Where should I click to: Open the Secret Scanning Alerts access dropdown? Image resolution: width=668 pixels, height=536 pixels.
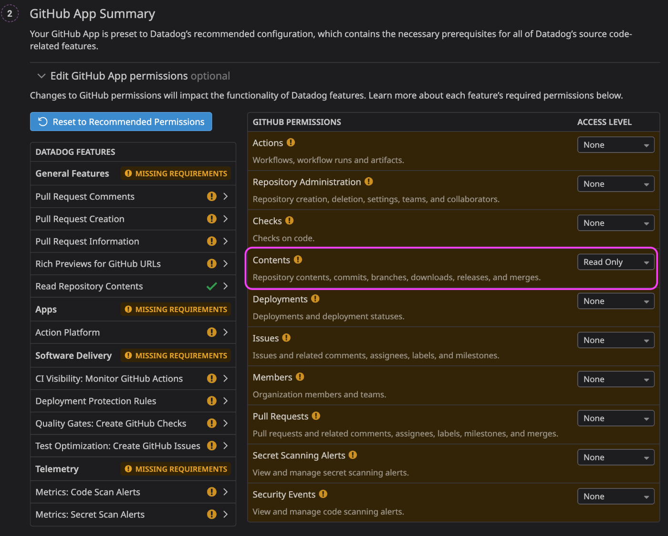(616, 457)
